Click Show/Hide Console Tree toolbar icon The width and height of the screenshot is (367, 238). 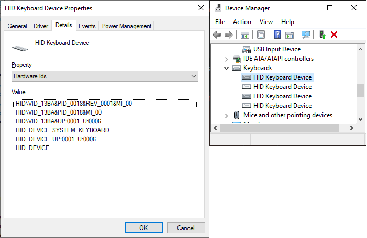click(x=244, y=35)
